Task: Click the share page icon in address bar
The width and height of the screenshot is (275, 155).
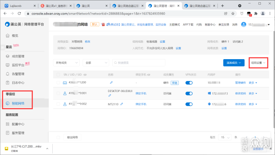Action: [x=226, y=13]
